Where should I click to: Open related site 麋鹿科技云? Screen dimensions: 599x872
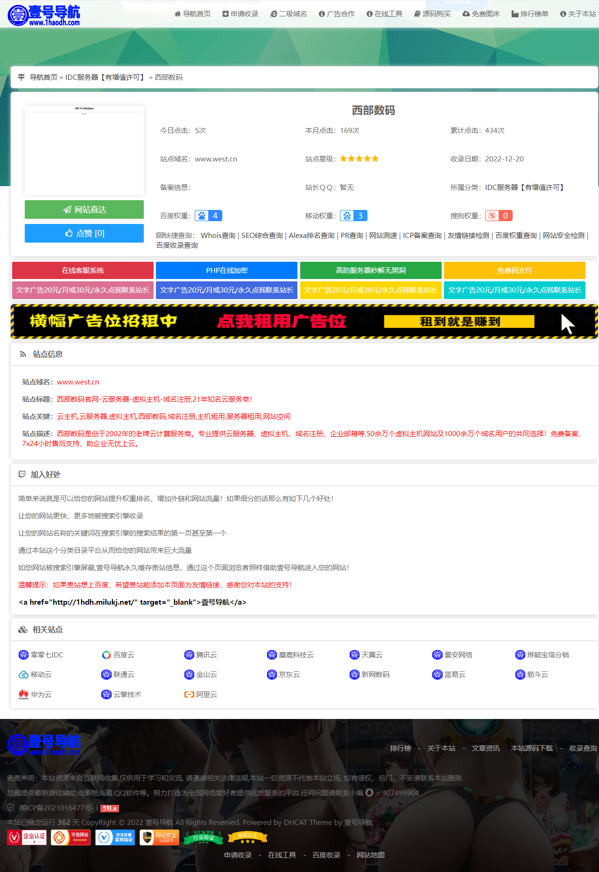click(290, 655)
